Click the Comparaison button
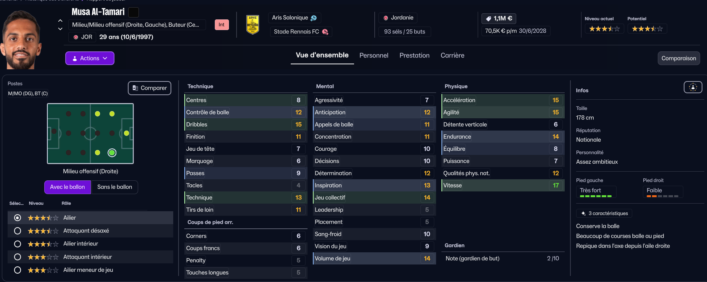 (678, 58)
